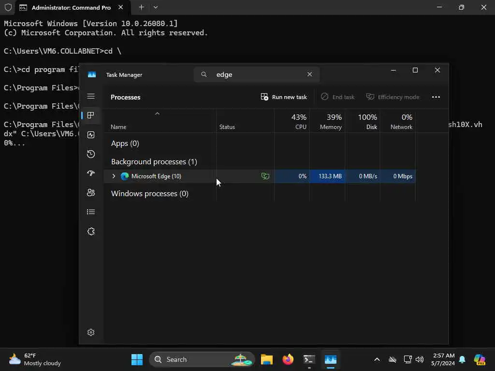Open Details page list icon in sidebar
495x371 pixels.
(91, 212)
